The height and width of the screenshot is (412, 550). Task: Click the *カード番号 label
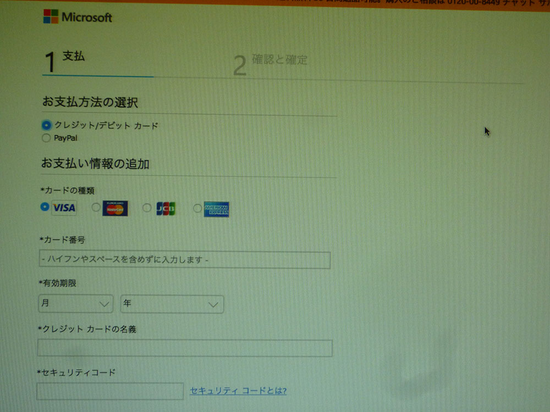[62, 240]
